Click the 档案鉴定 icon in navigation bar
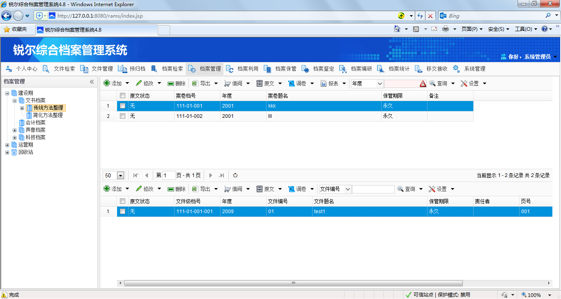The width and height of the screenshot is (561, 299). [x=306, y=69]
